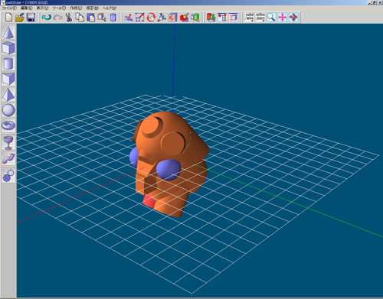The image size is (383, 299).
Task: Activate the magnifier zoom tool
Action: coord(271,17)
